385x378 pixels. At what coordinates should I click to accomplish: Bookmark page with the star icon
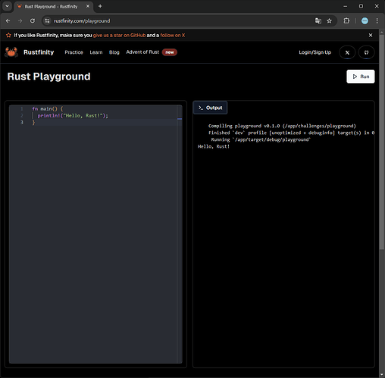click(x=329, y=21)
